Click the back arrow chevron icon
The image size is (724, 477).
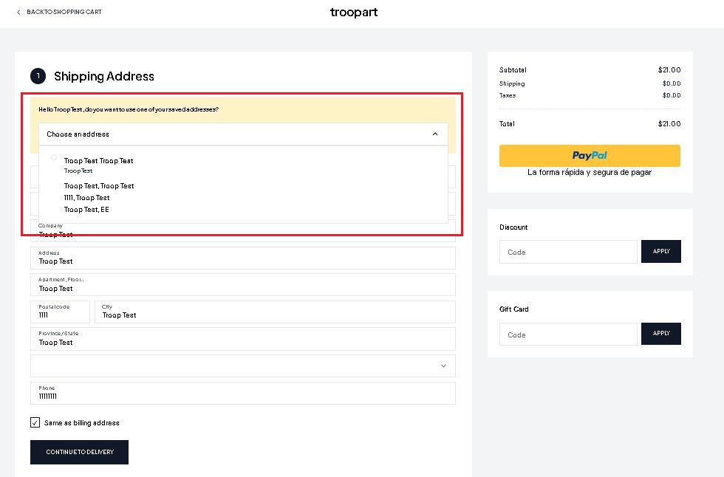click(x=18, y=12)
